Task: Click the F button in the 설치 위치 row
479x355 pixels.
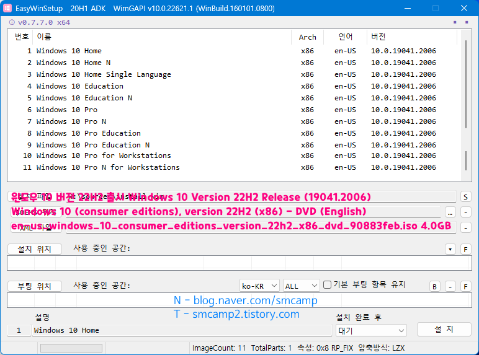Action: point(465,250)
